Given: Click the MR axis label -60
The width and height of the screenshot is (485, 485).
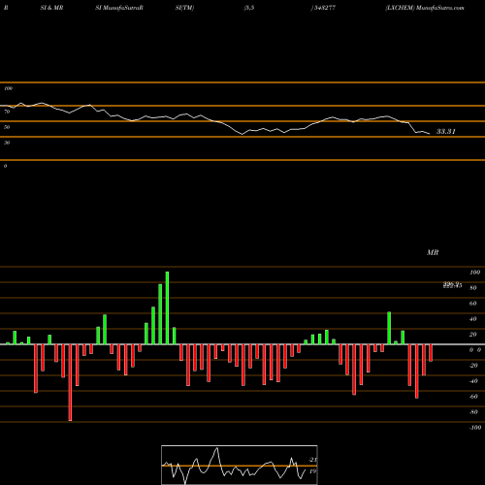Looking at the screenshot, I should 473,397.
